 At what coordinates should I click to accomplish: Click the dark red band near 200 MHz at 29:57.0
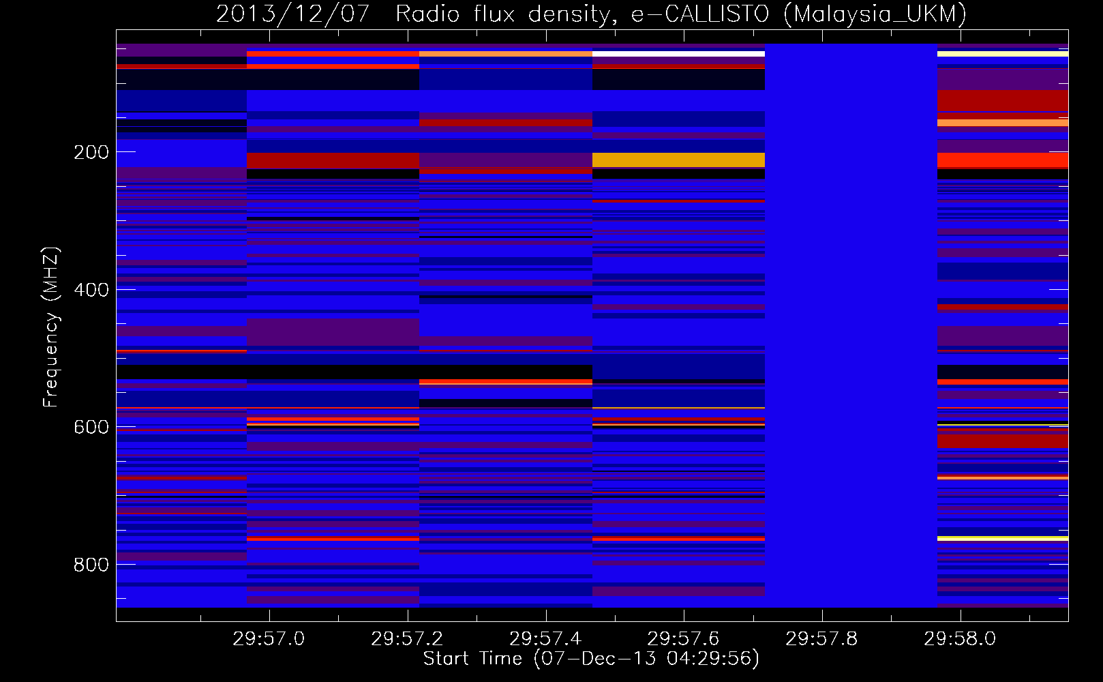click(333, 160)
